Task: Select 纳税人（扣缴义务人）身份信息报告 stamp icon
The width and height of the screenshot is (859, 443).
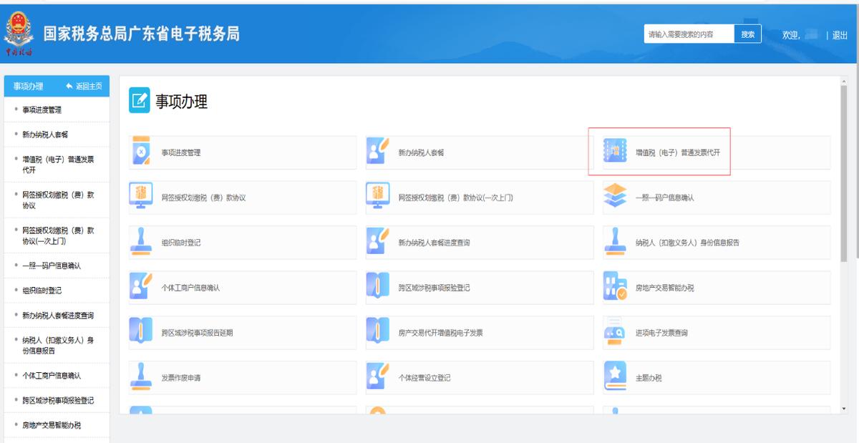Action: click(614, 243)
